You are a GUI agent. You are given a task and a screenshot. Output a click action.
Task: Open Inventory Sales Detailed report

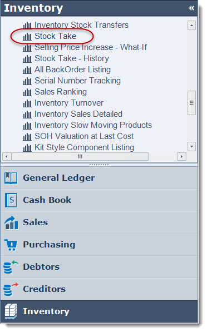click(78, 114)
